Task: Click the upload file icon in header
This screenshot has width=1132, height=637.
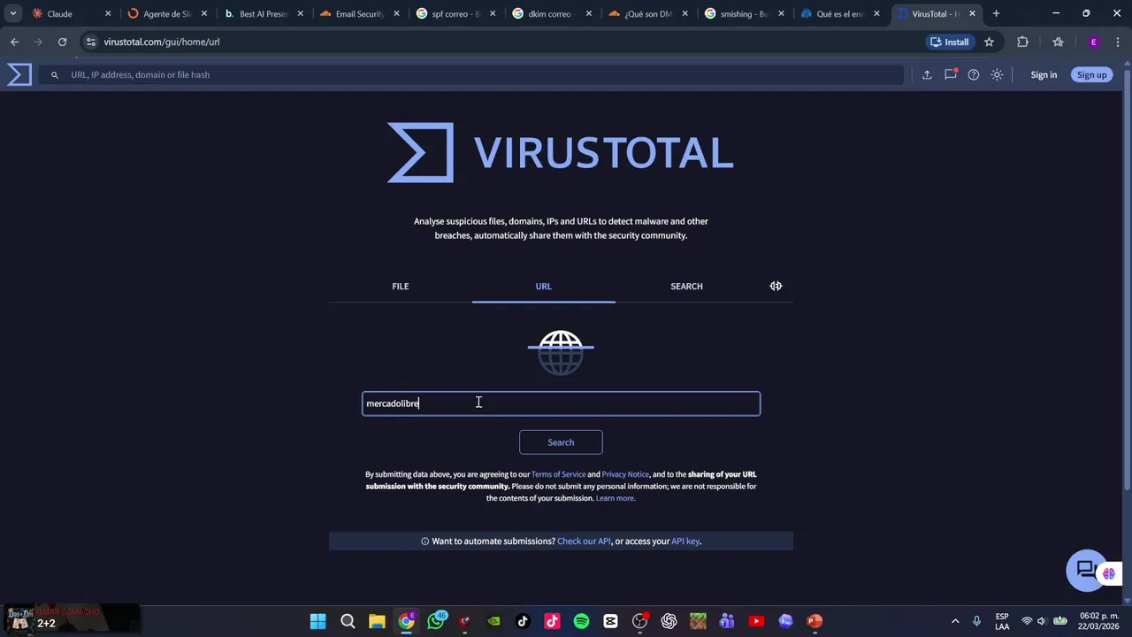Action: pyautogui.click(x=927, y=74)
